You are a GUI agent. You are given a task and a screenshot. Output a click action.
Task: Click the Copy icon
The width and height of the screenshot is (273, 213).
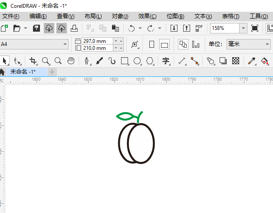click(103, 28)
